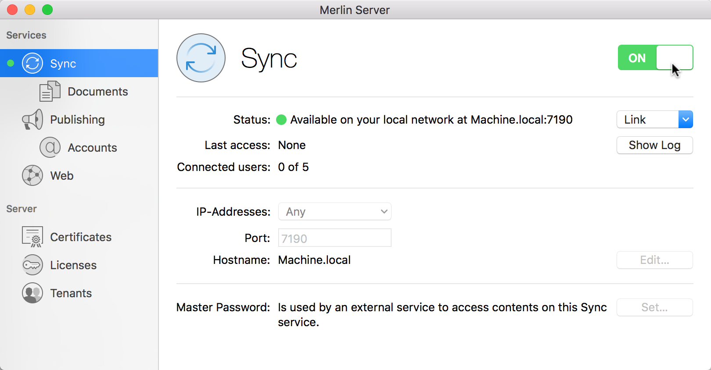
Task: Select the Web service label
Action: (62, 176)
